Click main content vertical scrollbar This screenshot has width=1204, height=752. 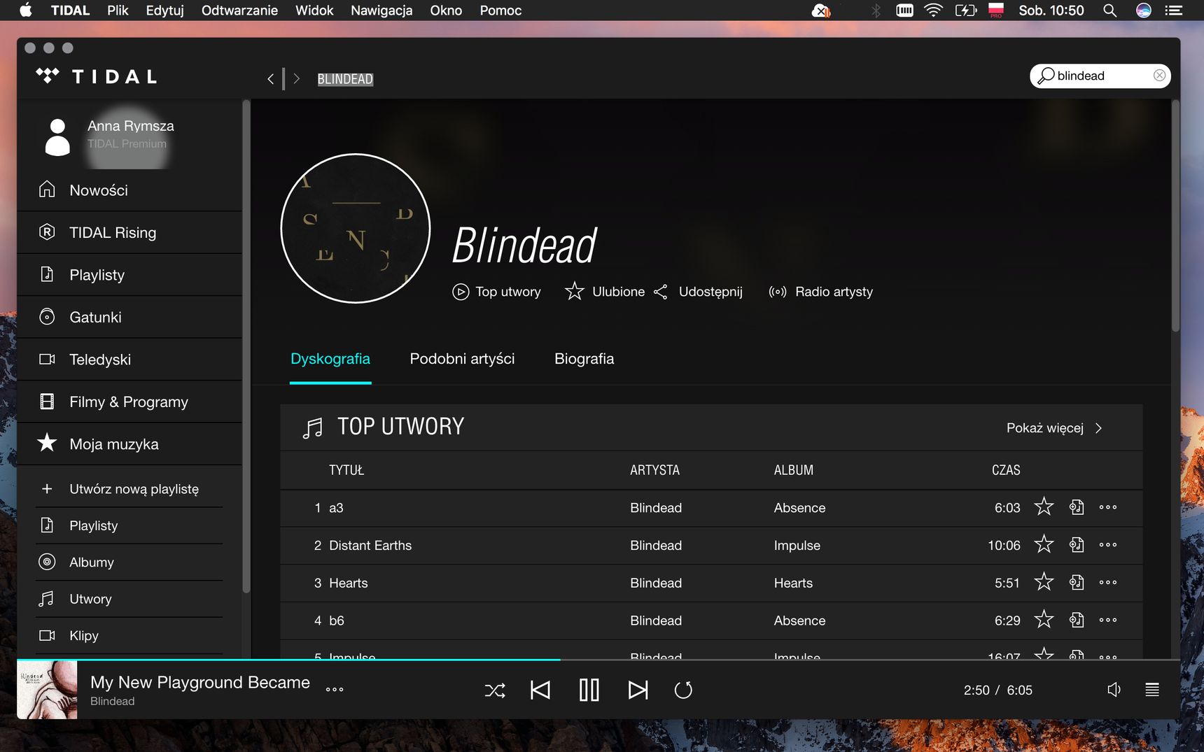tap(1175, 215)
